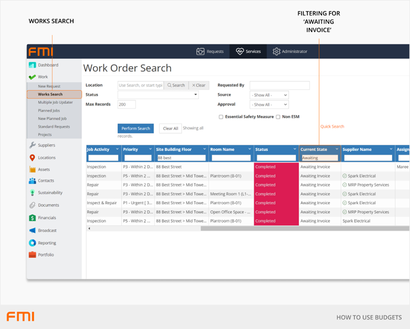Click the Sustainability leaf icon

[x=32, y=193]
